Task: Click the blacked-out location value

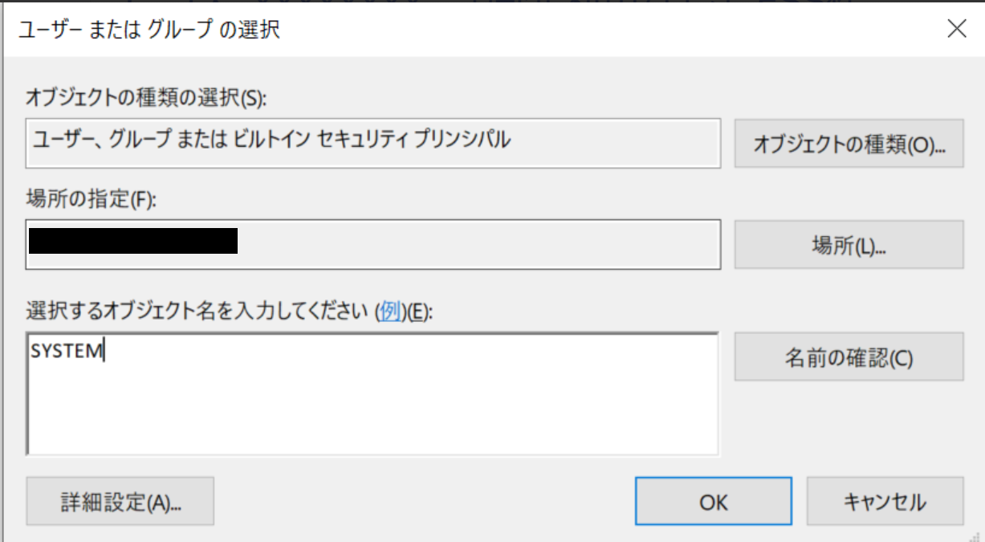Action: click(132, 241)
